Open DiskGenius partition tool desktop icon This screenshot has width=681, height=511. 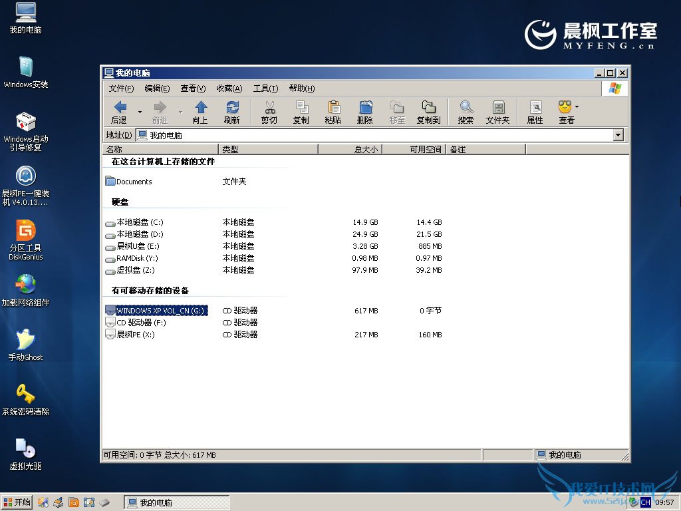click(x=25, y=232)
